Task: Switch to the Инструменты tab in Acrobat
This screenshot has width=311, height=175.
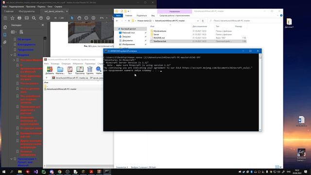Action: coord(27,12)
